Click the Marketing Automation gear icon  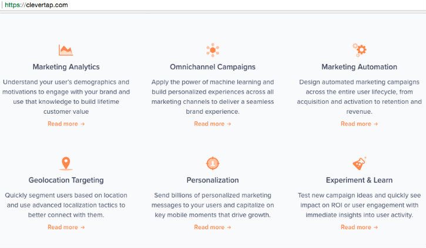[360, 50]
